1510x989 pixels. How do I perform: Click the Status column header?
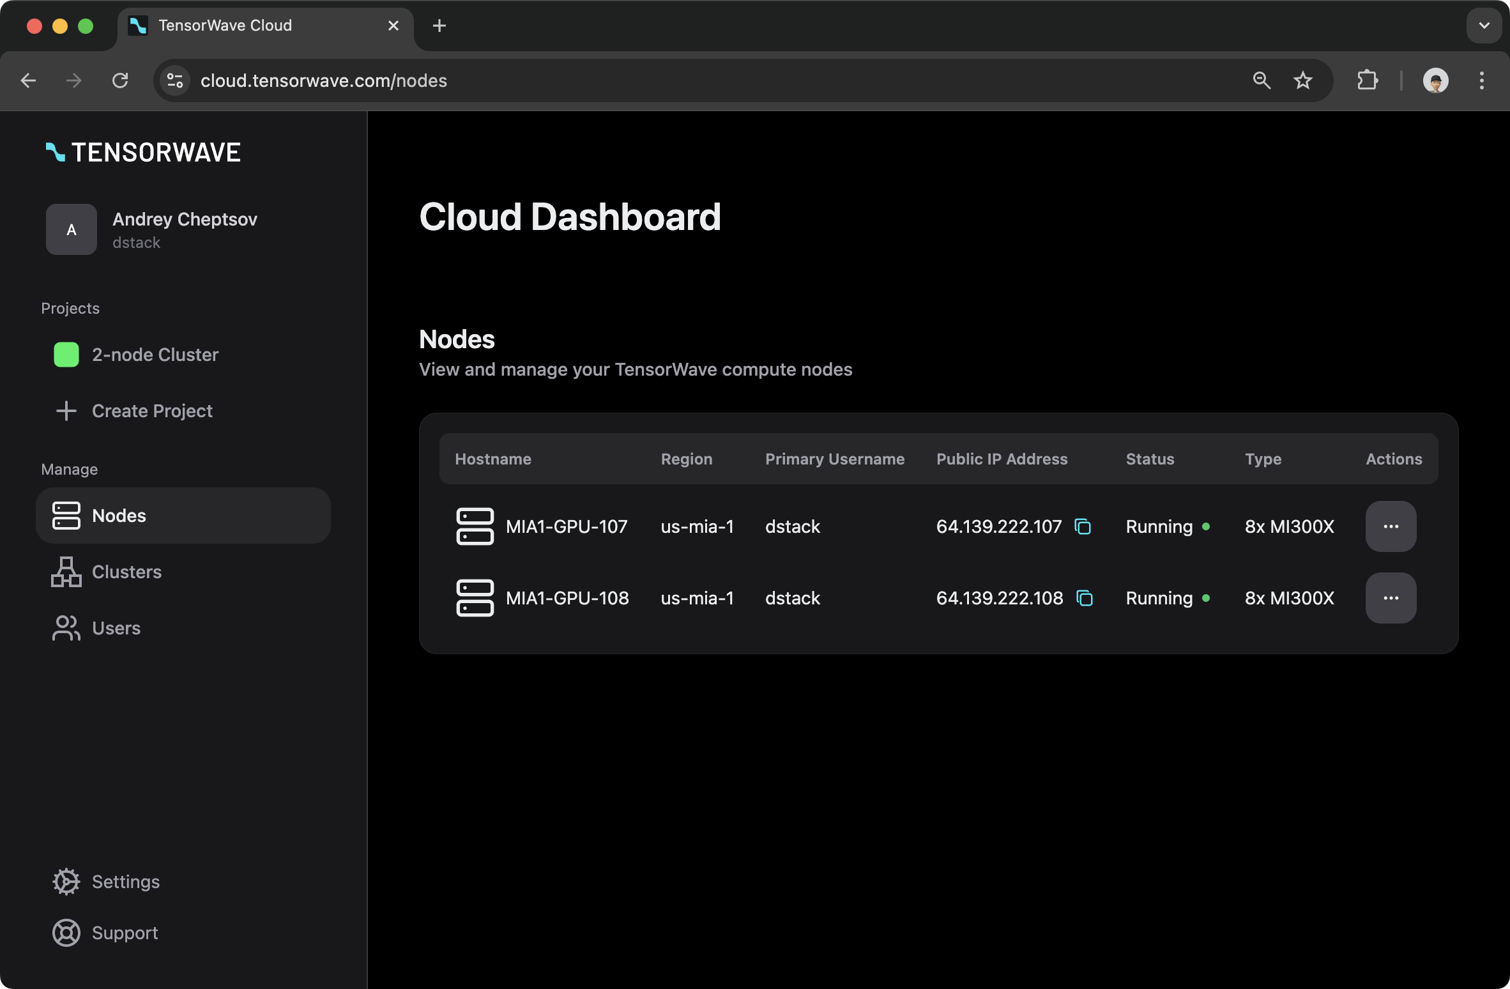pyautogui.click(x=1150, y=459)
